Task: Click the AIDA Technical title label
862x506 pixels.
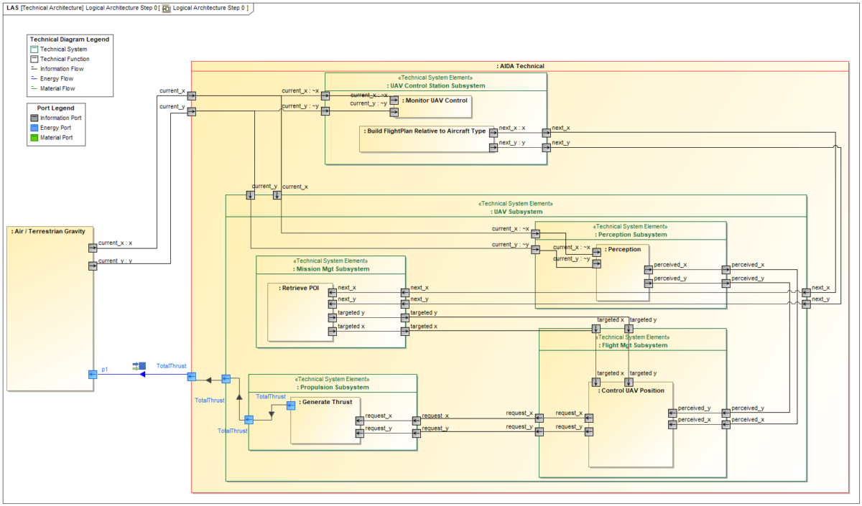Action: click(522, 65)
